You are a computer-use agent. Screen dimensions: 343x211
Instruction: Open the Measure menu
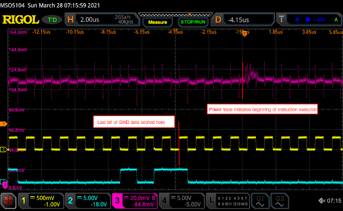point(157,22)
